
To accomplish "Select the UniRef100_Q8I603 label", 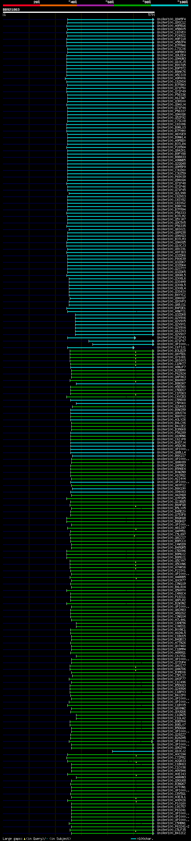I will pos(171,360).
